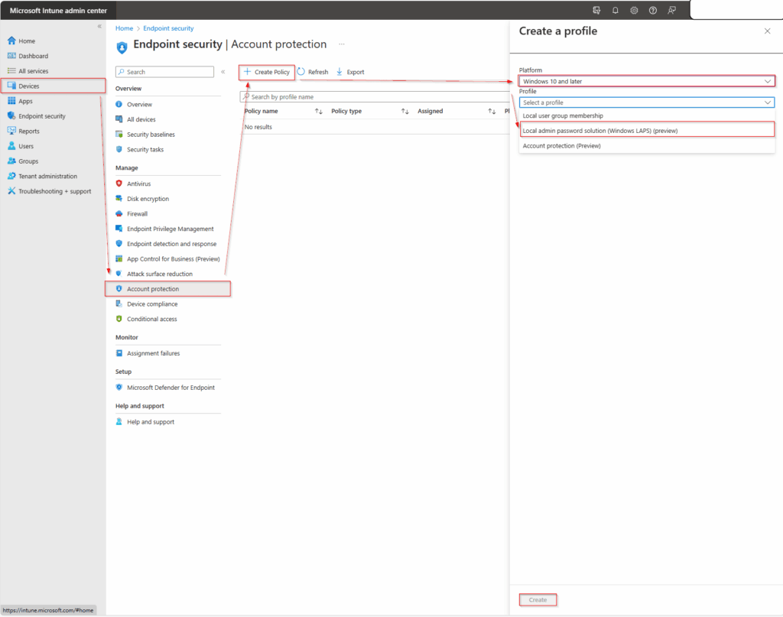Open Antivirus shield icon item

[x=119, y=184]
